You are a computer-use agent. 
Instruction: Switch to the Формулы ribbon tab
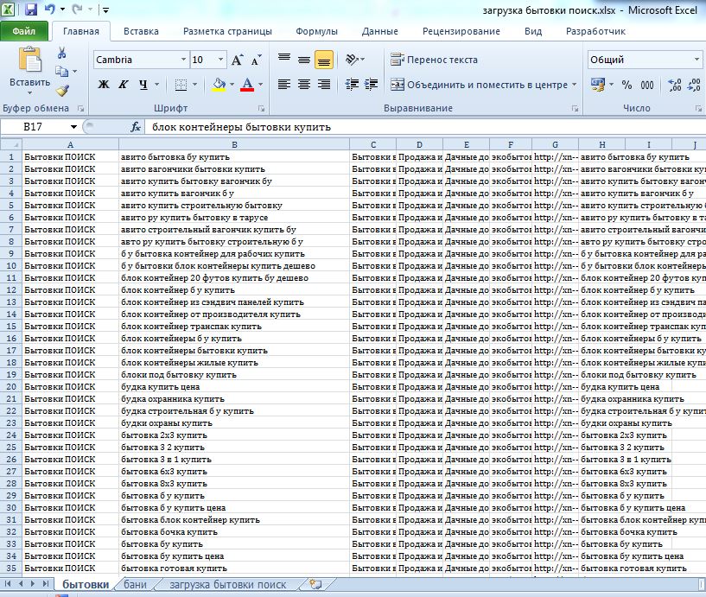pos(316,31)
